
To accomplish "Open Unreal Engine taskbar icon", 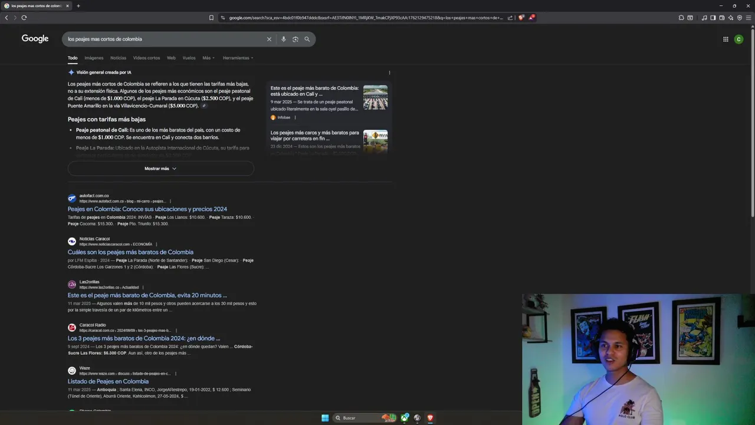I will [417, 418].
